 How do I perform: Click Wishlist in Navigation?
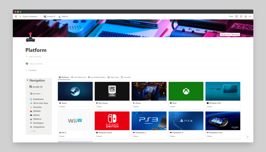pyautogui.click(x=35, y=111)
